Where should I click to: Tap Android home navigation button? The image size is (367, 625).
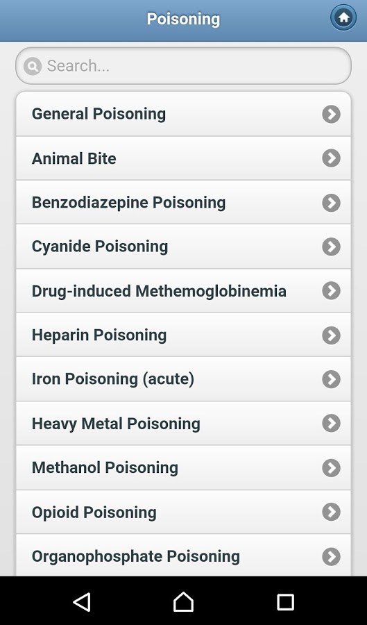coord(183,601)
